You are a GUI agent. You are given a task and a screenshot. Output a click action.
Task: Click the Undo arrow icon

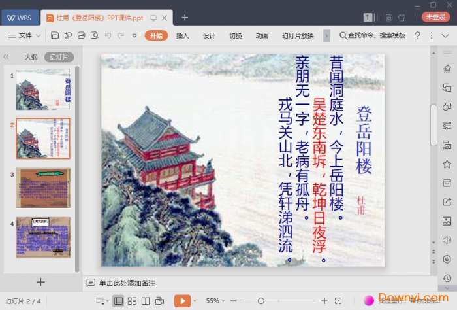click(x=108, y=35)
